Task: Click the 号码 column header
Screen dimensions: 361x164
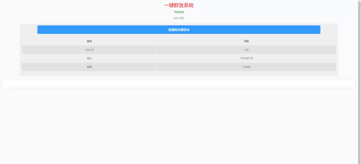Action: [246, 41]
